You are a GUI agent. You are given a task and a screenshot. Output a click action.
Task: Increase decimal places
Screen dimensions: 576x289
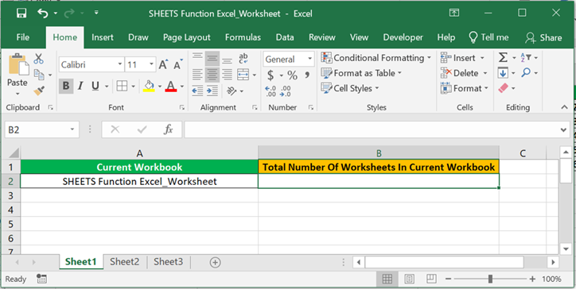pos(270,91)
